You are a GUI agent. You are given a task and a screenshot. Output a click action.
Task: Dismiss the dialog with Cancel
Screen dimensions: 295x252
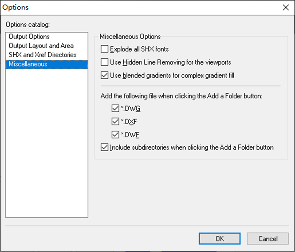pyautogui.click(x=267, y=239)
